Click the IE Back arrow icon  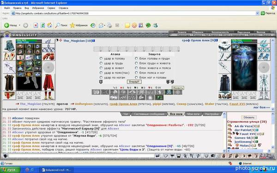coord(6,25)
